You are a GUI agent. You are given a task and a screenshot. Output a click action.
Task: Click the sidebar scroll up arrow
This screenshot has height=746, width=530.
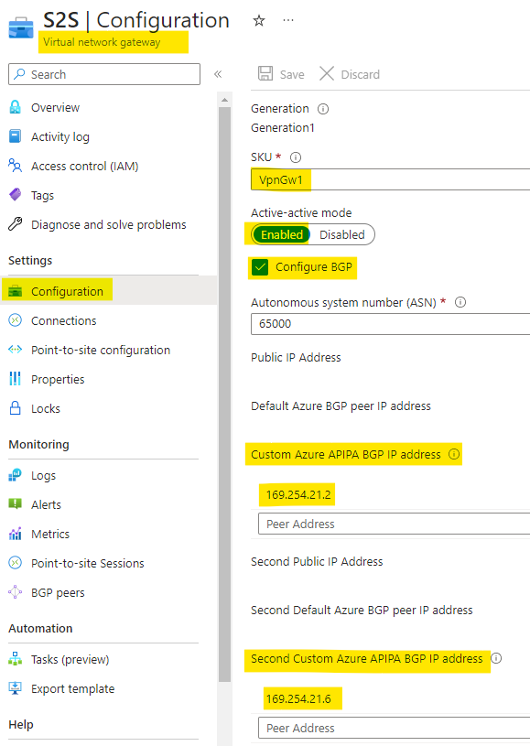(224, 100)
